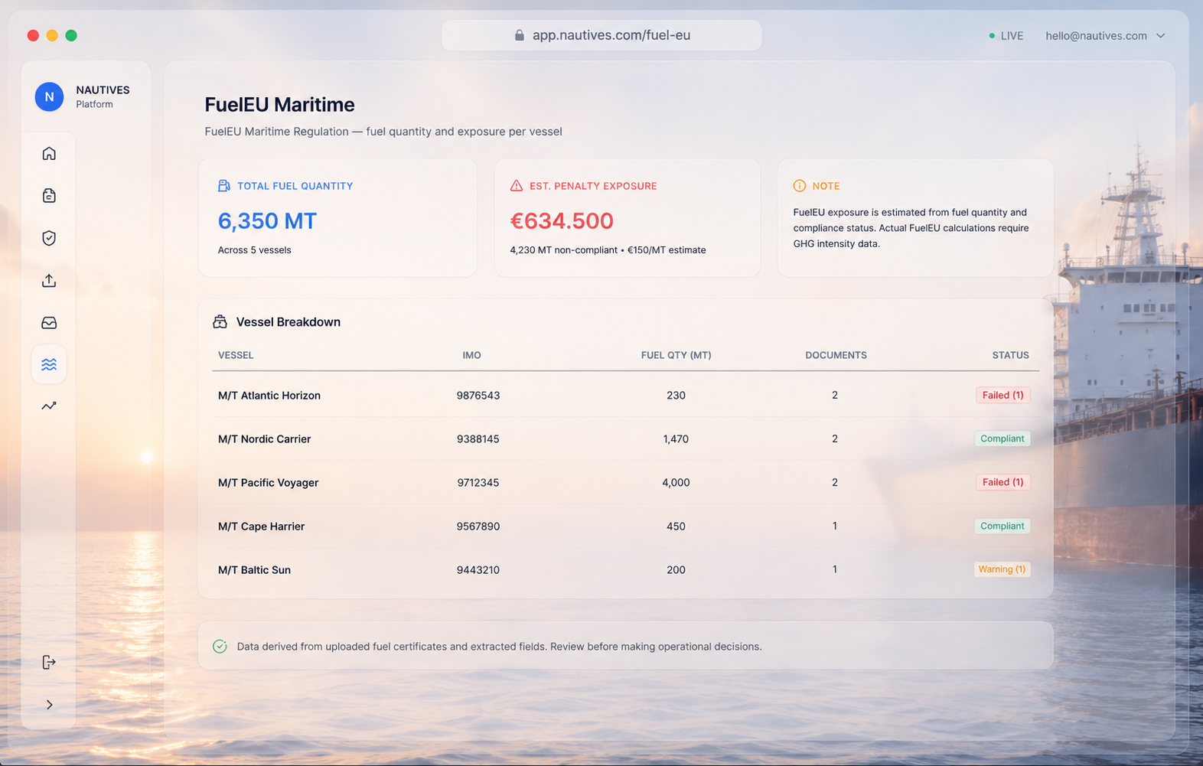Click IMO number 9567890
The height and width of the screenshot is (766, 1203).
tap(478, 526)
